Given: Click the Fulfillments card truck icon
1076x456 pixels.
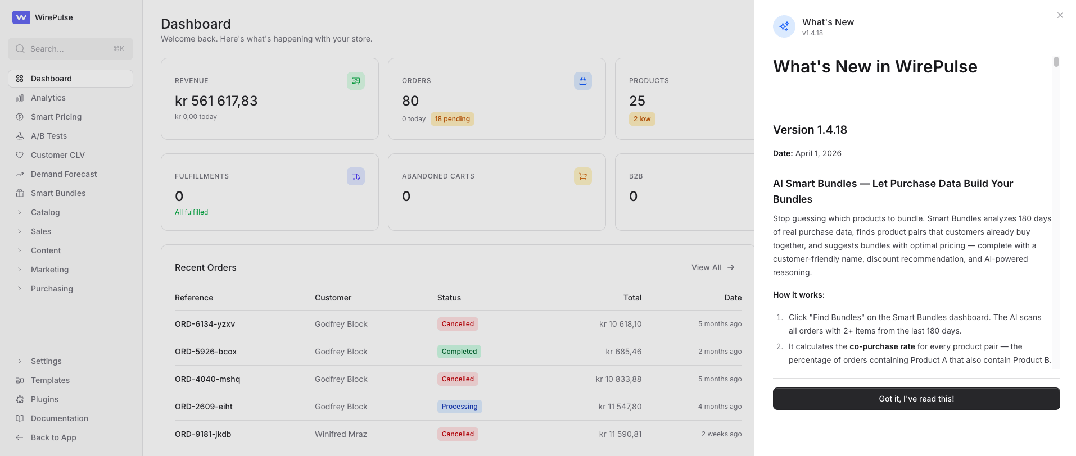Looking at the screenshot, I should [x=356, y=176].
